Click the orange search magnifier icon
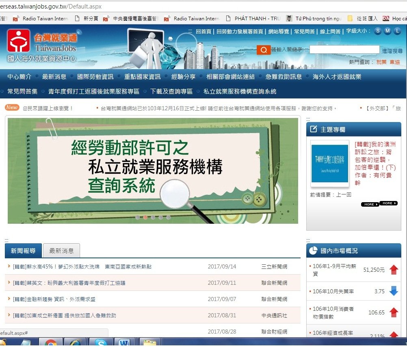This screenshot has height=347, width=407. pyautogui.click(x=264, y=50)
